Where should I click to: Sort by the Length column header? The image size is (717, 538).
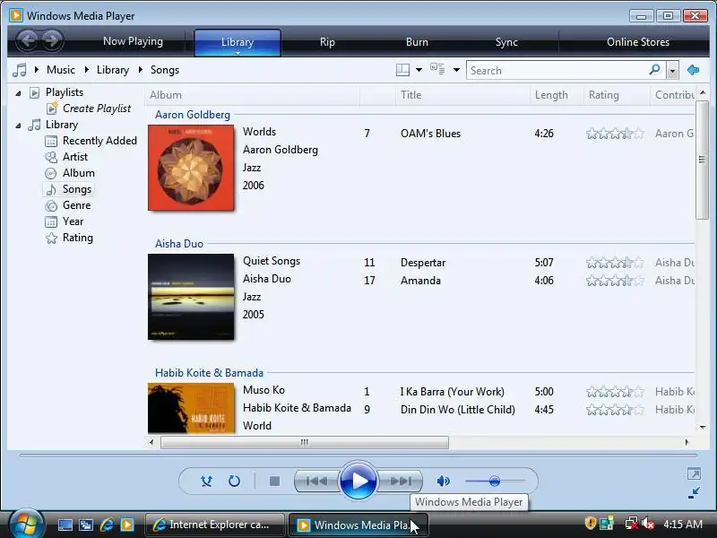pyautogui.click(x=557, y=95)
